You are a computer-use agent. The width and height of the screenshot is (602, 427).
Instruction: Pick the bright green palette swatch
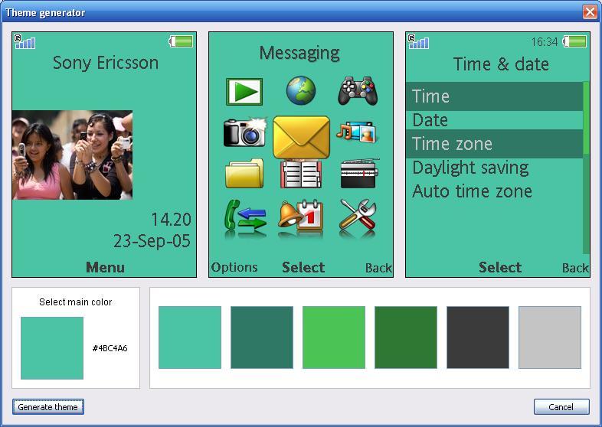[334, 337]
